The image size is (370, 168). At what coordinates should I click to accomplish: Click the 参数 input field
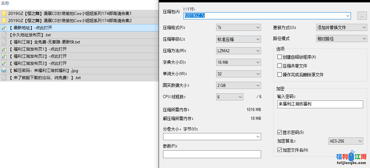tap(212, 154)
